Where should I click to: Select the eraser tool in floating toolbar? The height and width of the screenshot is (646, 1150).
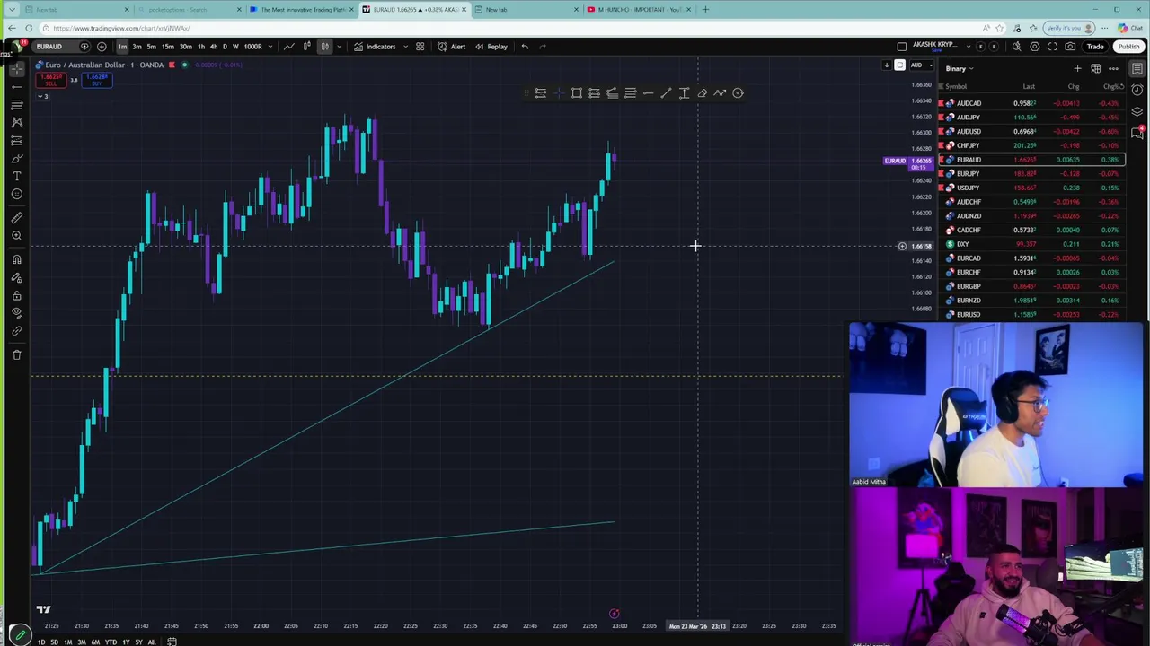(x=702, y=92)
